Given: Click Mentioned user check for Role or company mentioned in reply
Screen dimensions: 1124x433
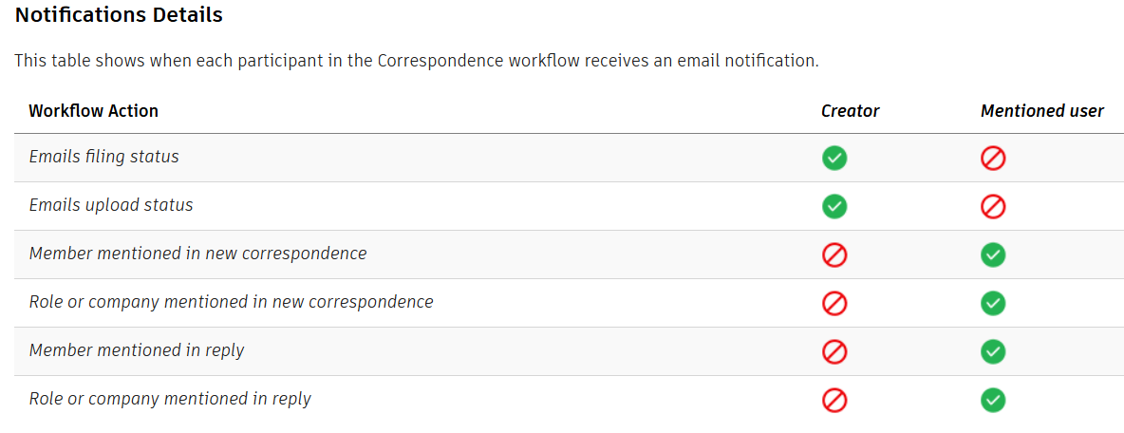Looking at the screenshot, I should click(x=993, y=400).
